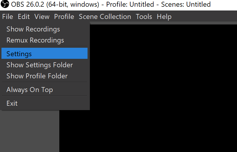This screenshot has width=237, height=152.
Task: Expand the Scene Collection menu
Action: pyautogui.click(x=105, y=17)
